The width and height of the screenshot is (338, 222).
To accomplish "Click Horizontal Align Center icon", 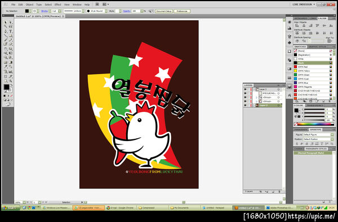I will 304,25.
